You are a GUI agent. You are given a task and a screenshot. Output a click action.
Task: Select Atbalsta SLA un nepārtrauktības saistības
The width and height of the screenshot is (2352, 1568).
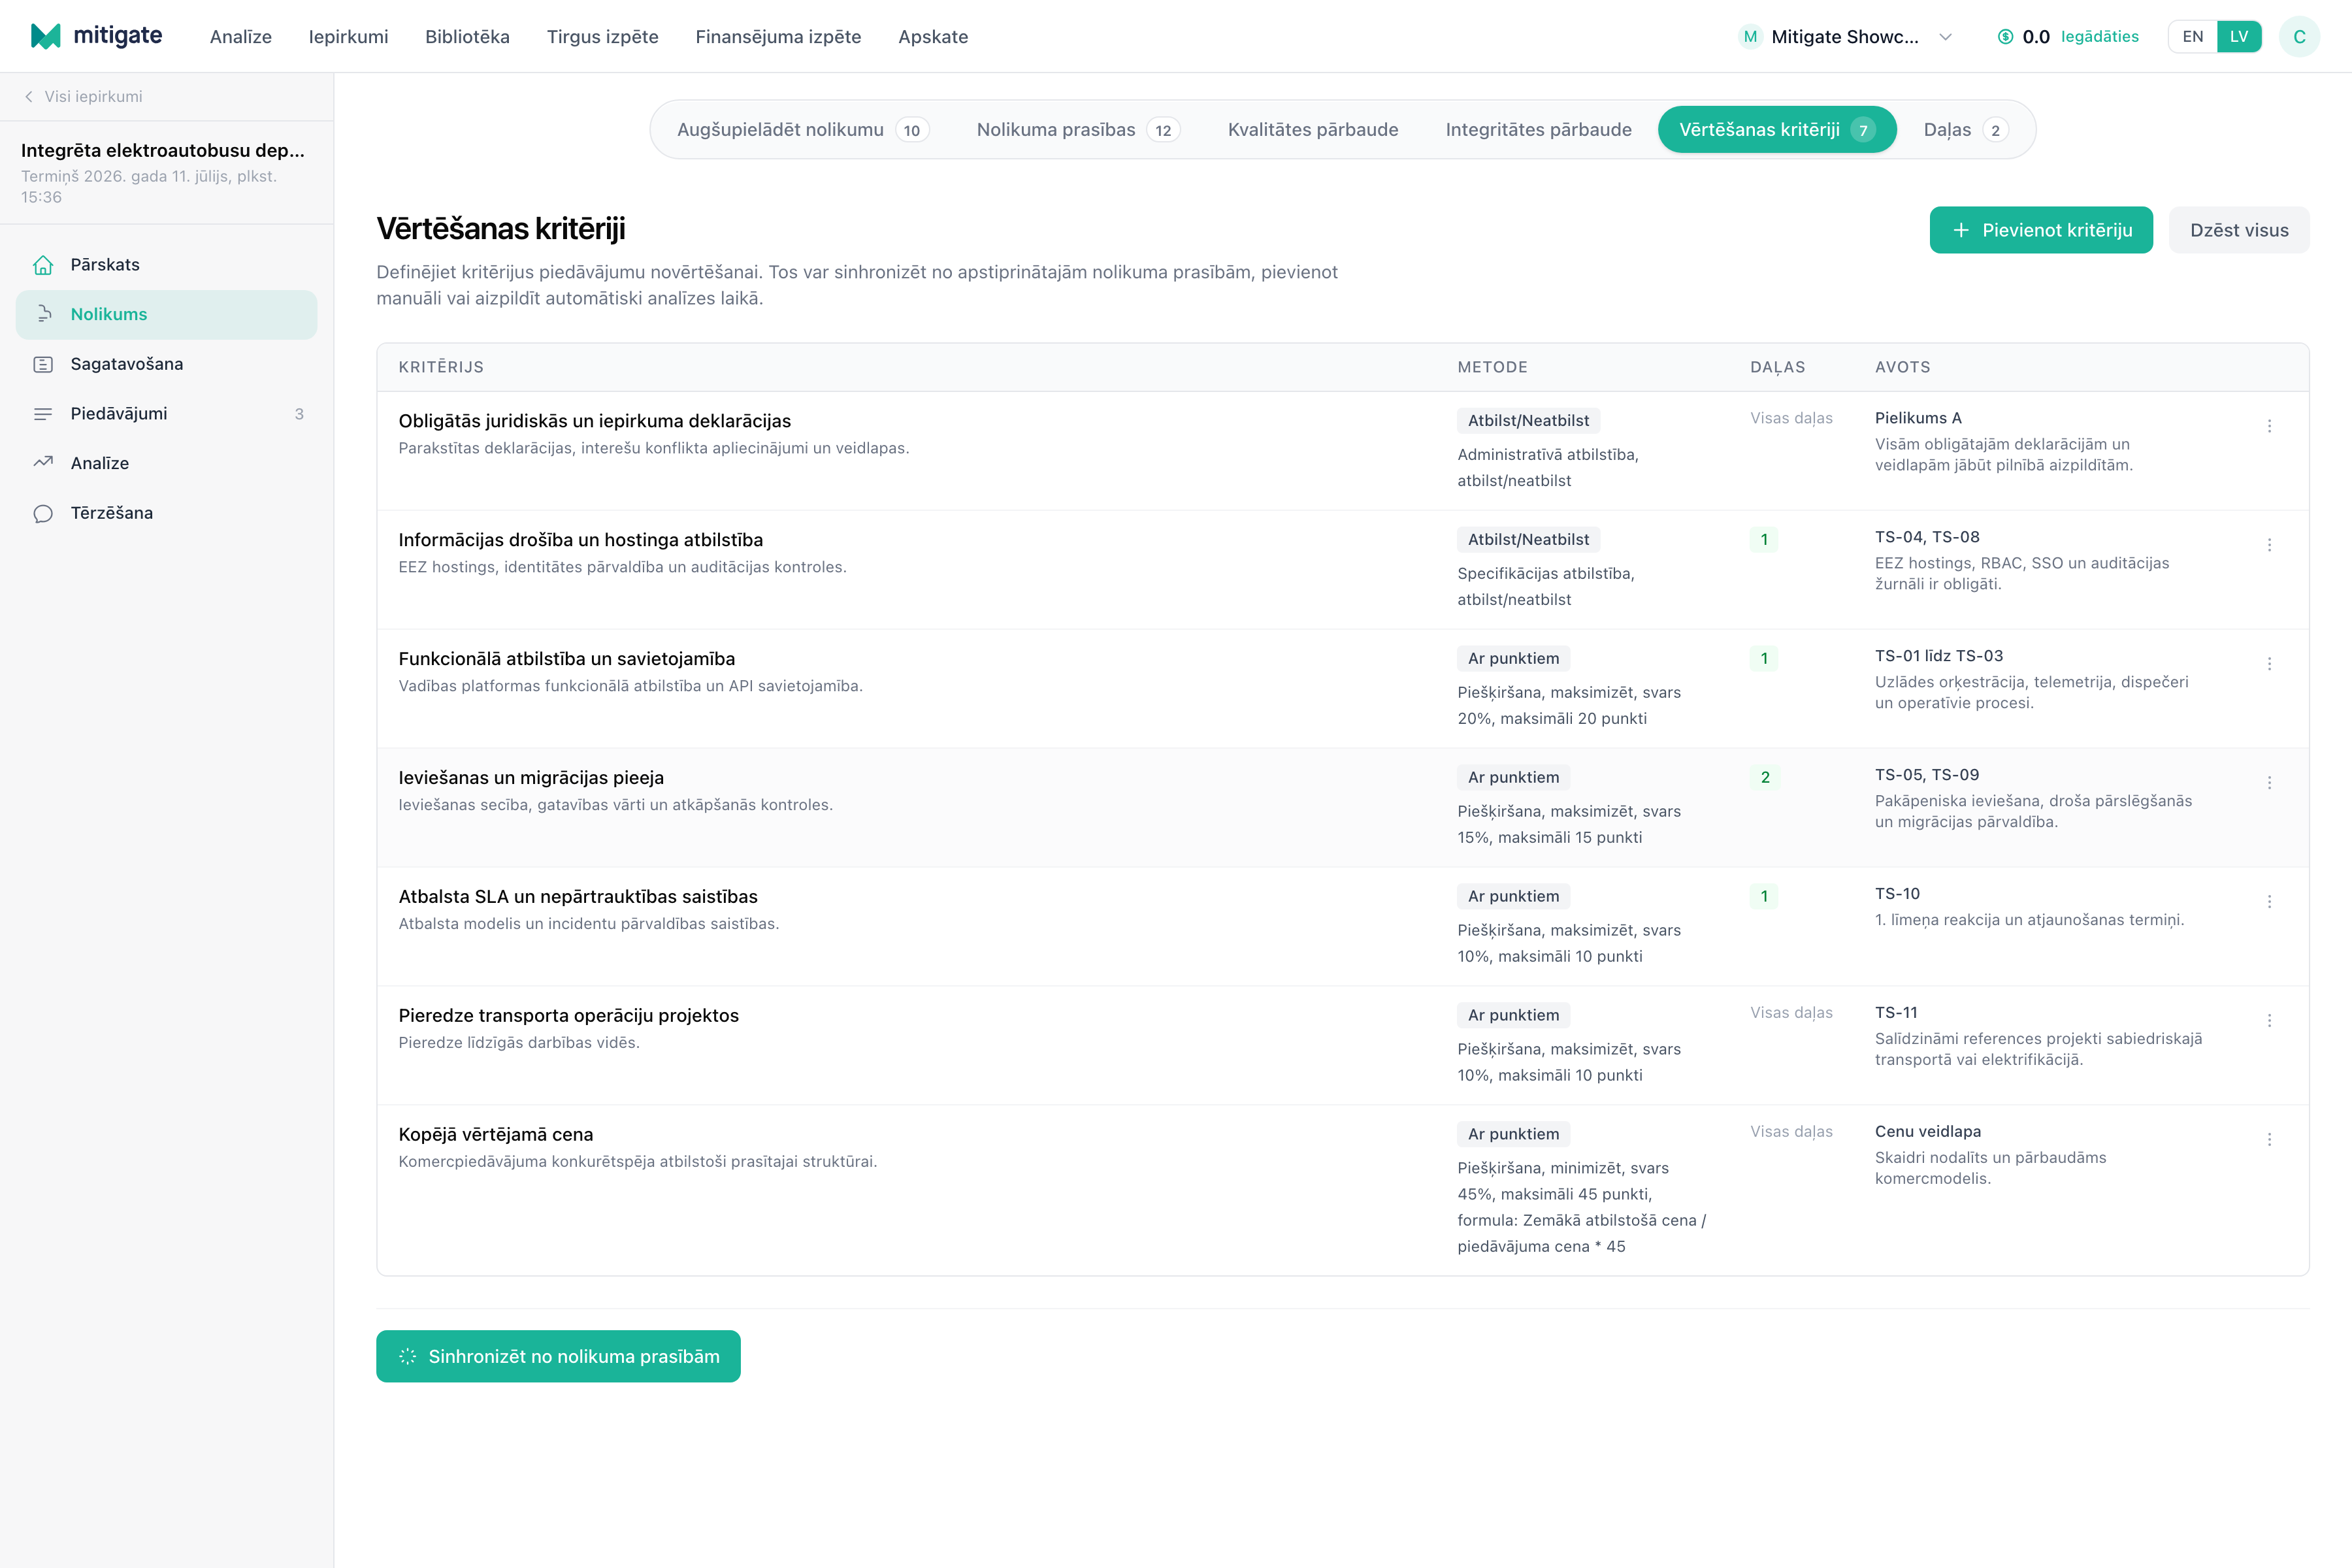pyautogui.click(x=578, y=897)
